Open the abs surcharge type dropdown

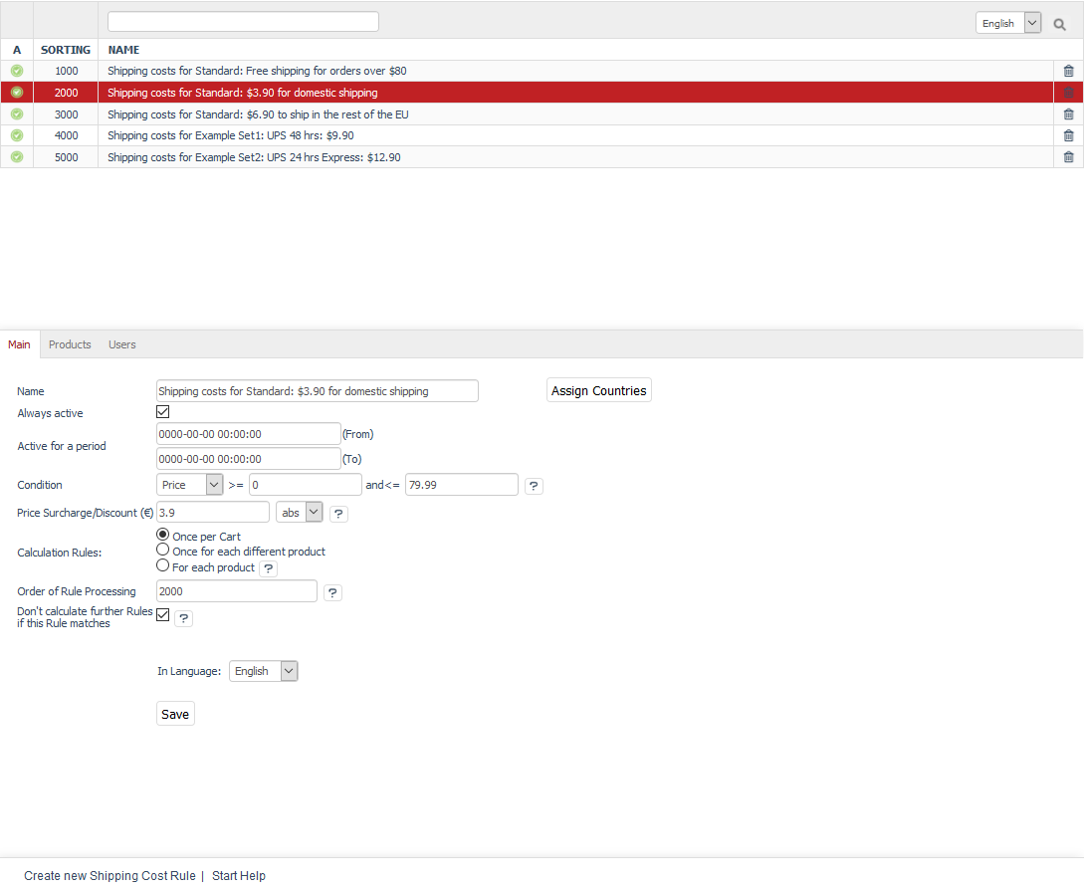pos(300,513)
